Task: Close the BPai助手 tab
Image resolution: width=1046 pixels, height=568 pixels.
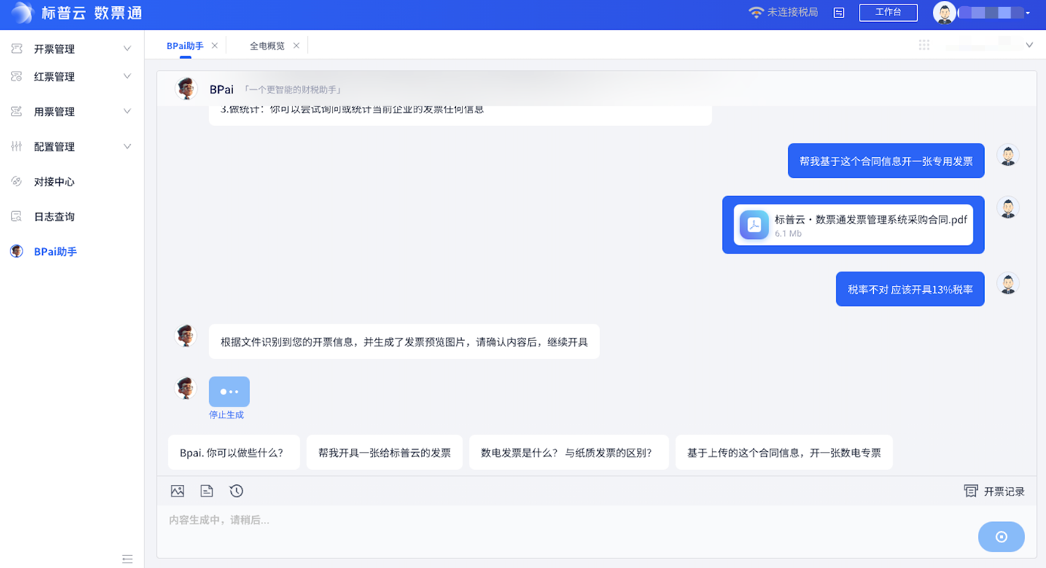Action: (214, 46)
